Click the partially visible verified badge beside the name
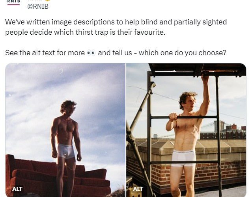Screen dimensions: 250x197 [48, 0]
